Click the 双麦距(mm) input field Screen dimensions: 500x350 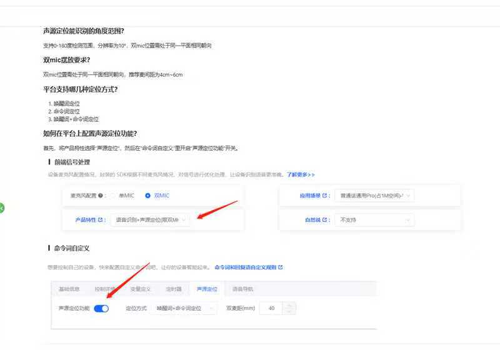[x=271, y=308]
